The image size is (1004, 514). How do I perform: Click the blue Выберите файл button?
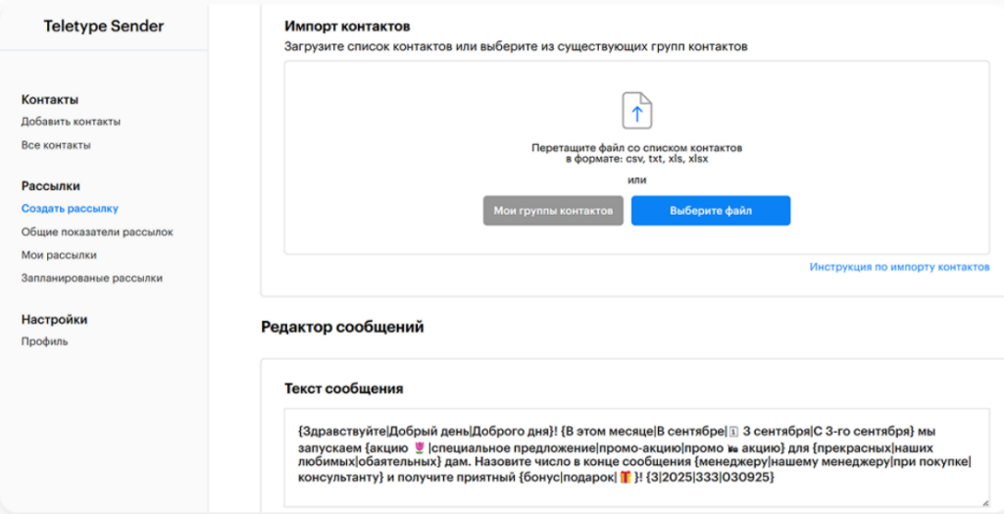click(x=710, y=211)
